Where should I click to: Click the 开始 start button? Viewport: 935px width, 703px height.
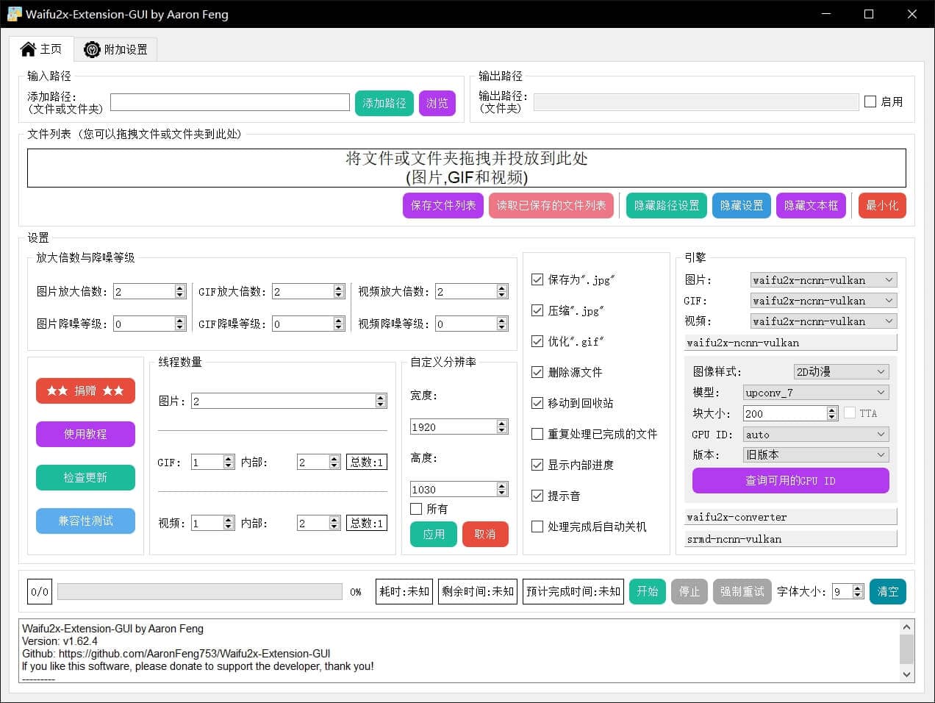point(647,591)
